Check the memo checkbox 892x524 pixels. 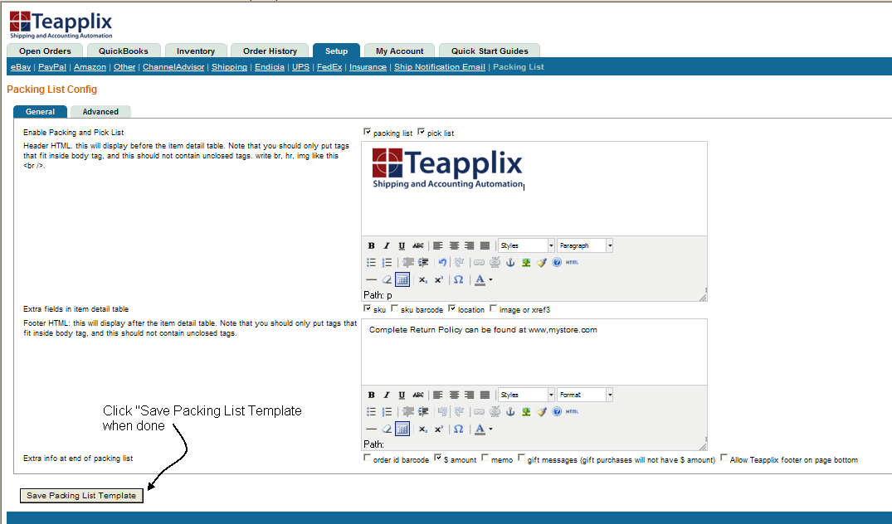point(485,458)
